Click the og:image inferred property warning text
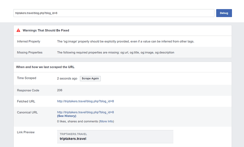Screen dimensions: 244x147 pos(126,41)
